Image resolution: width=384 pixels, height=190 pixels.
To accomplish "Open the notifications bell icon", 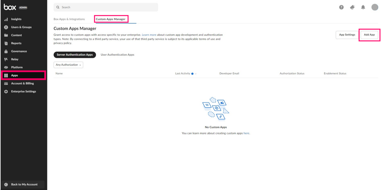I will (x=363, y=7).
